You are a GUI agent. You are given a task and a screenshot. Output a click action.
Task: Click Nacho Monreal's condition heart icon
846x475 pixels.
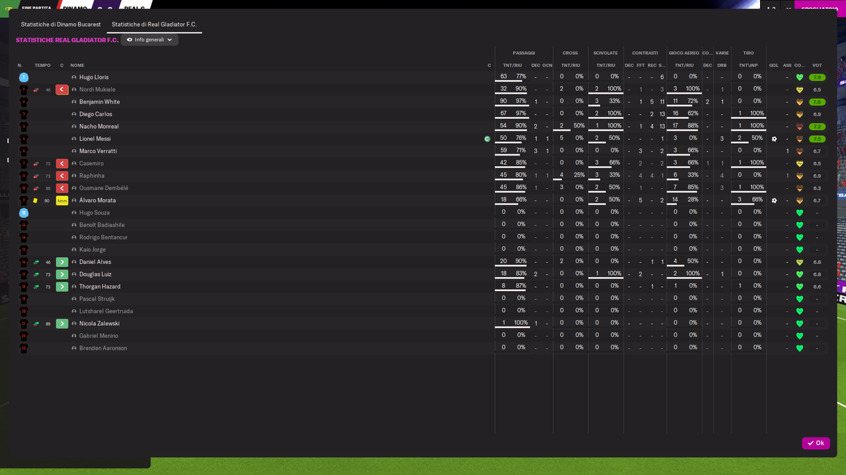(800, 127)
